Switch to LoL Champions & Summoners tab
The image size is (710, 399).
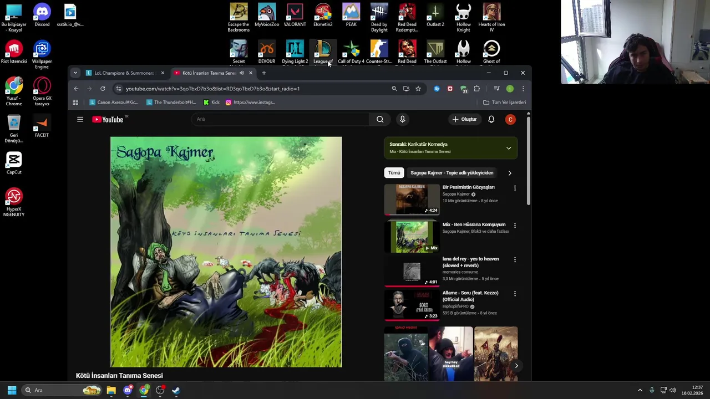pyautogui.click(x=125, y=73)
